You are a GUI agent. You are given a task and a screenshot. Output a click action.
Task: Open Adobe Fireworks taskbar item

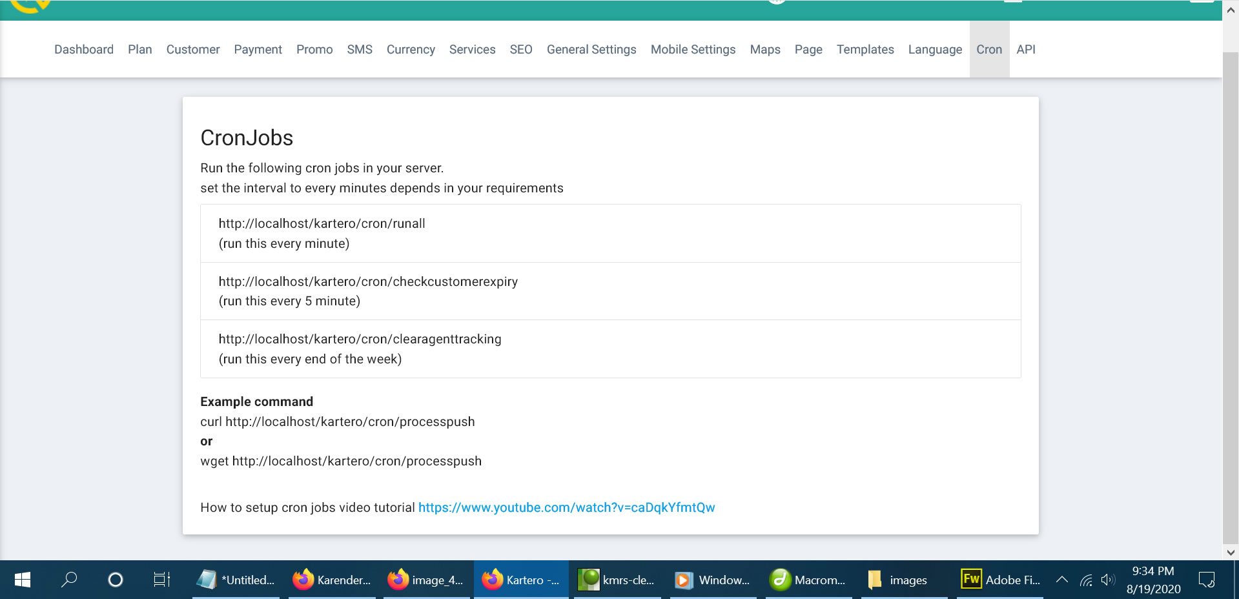tap(1000, 580)
